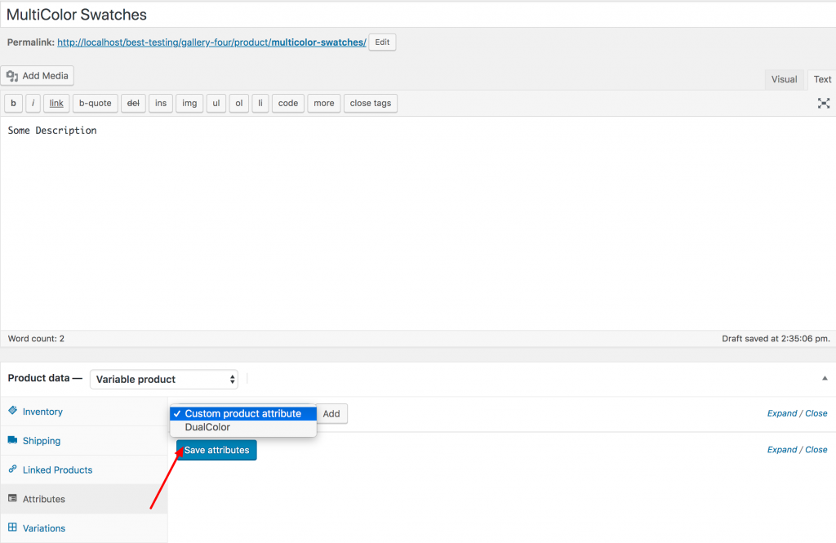Open the Add Media dialog

coord(38,75)
